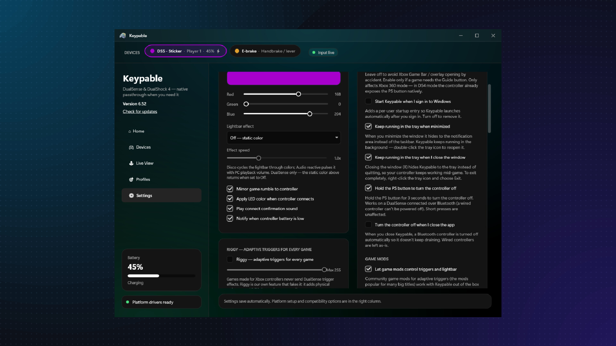
Task: Click the Effect speed slider handle
Action: click(x=259, y=158)
